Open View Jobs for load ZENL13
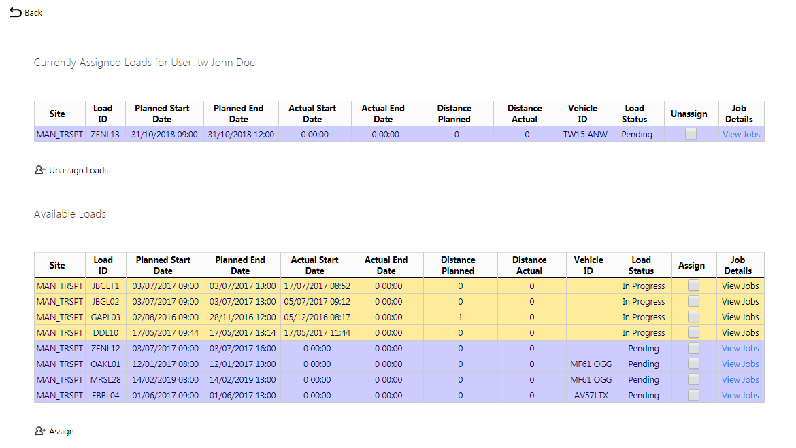Screen dimensions: 796x448 pos(741,135)
